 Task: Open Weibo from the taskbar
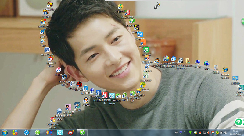pyautogui.click(x=71, y=132)
